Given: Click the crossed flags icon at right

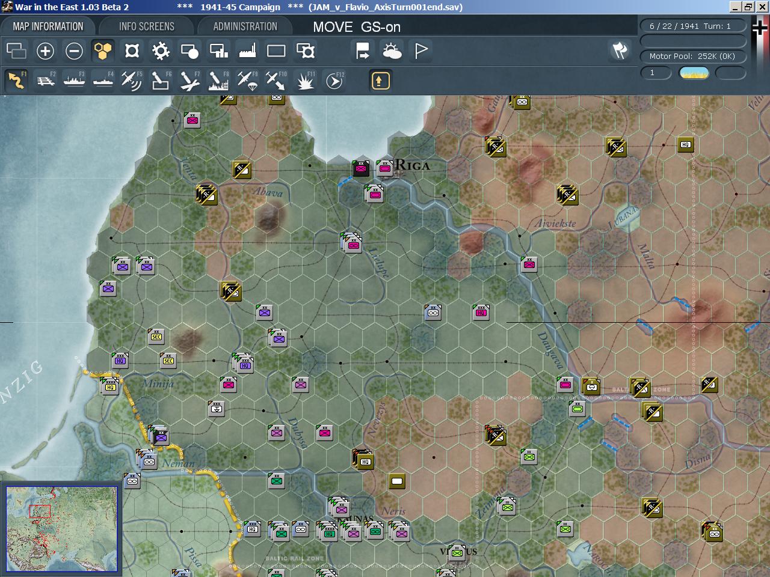Looking at the screenshot, I should click(x=620, y=51).
